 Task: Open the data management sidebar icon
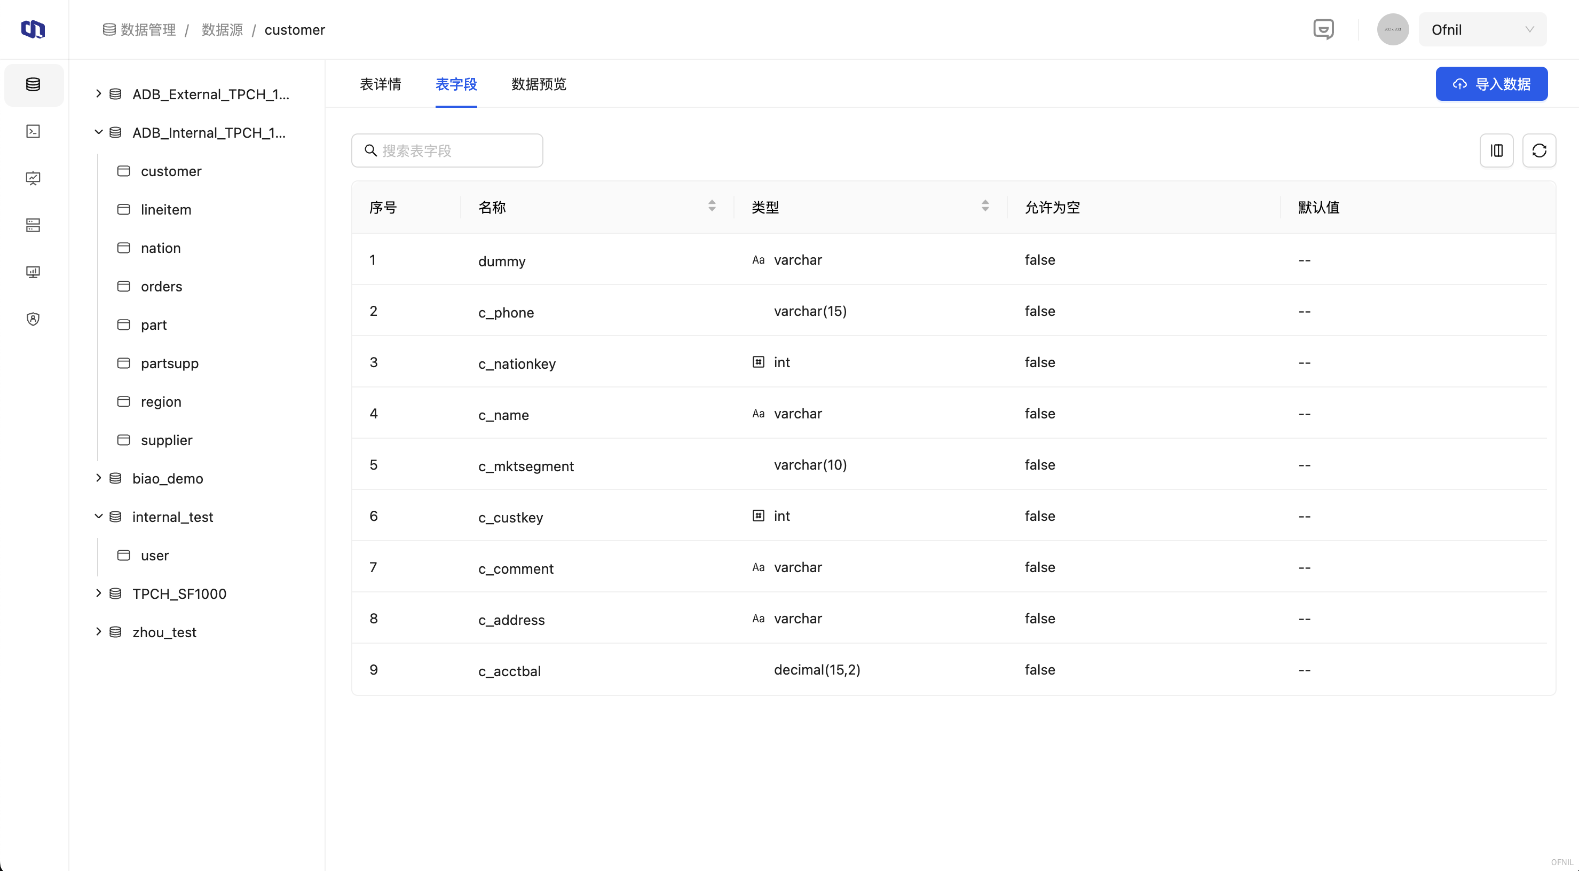coord(33,84)
